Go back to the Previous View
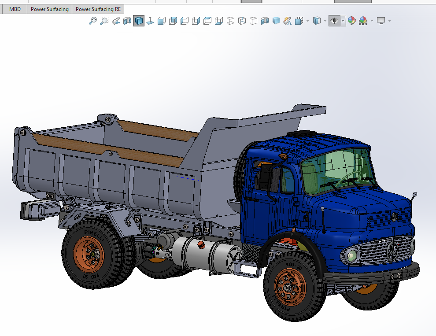Image resolution: width=436 pixels, height=336 pixels. coord(116,21)
